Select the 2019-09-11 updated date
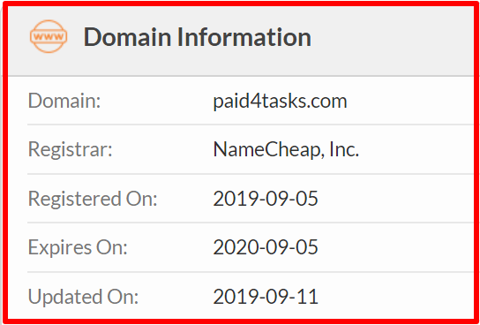Viewport: 480px width, 325px height. coord(266,297)
